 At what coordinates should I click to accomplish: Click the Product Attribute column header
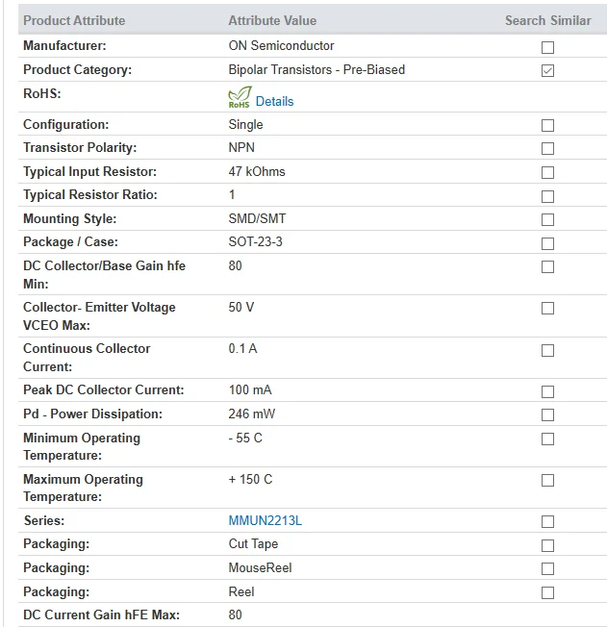74,20
